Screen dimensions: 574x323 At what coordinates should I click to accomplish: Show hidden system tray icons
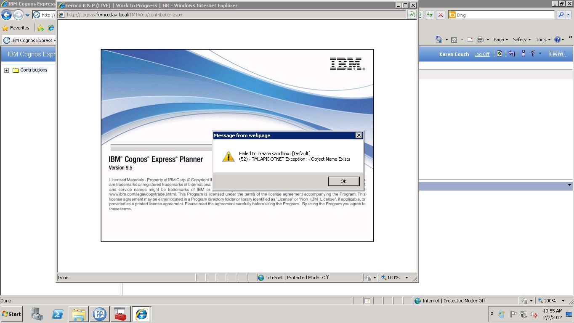pyautogui.click(x=492, y=314)
